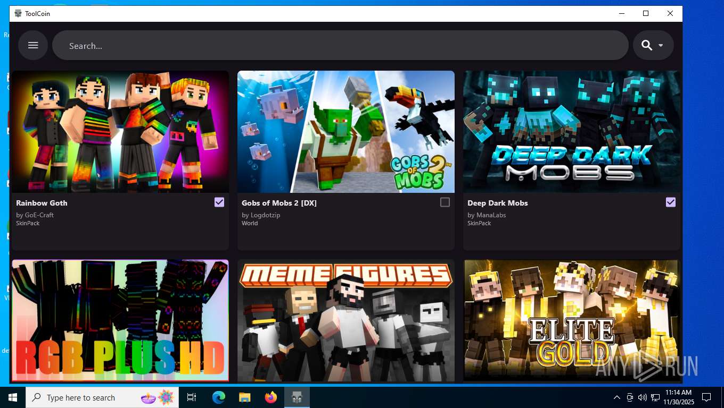Image resolution: width=724 pixels, height=408 pixels.
Task: Click the "SkinPack" label under Rainbow Goth
Action: [28, 223]
